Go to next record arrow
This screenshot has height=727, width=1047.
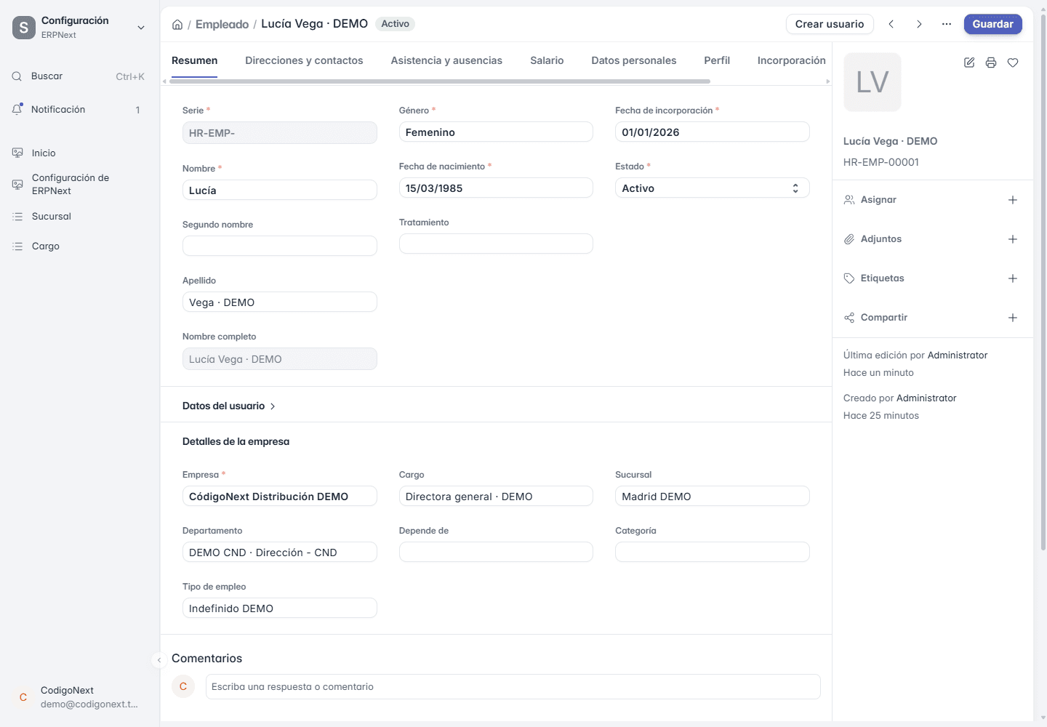click(919, 24)
